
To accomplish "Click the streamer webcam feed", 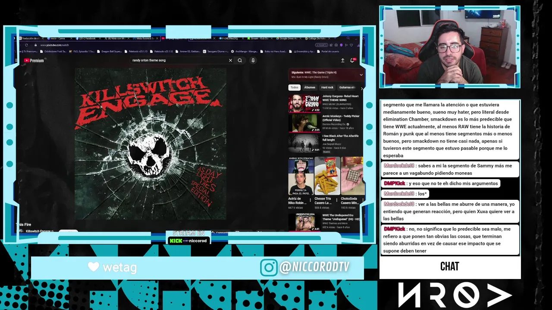I will coord(449,47).
